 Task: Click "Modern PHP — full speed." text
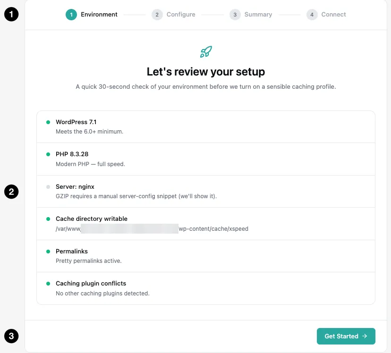click(90, 164)
